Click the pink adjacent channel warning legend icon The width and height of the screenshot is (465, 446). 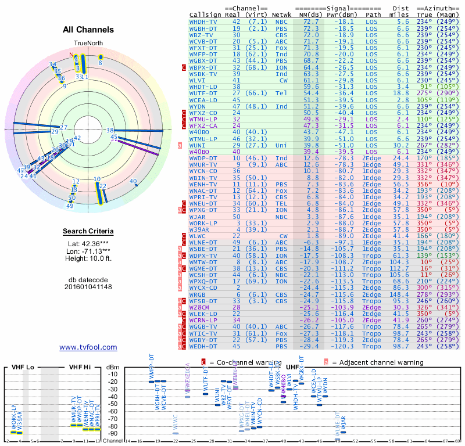tap(326, 361)
